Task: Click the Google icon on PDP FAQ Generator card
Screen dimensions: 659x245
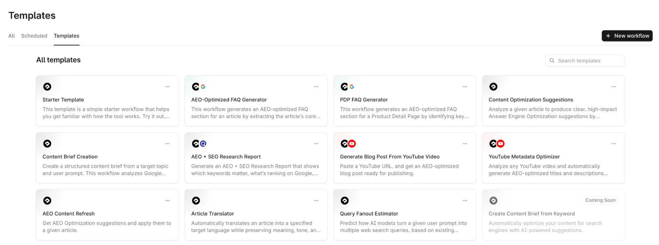Action: click(x=352, y=86)
